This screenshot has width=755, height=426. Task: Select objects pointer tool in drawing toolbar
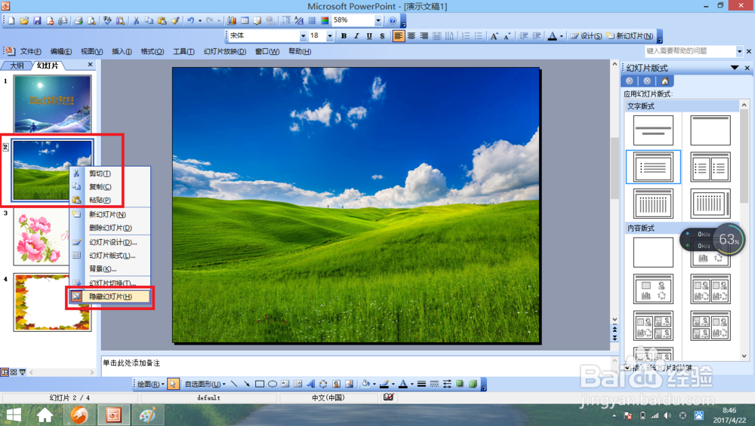174,384
